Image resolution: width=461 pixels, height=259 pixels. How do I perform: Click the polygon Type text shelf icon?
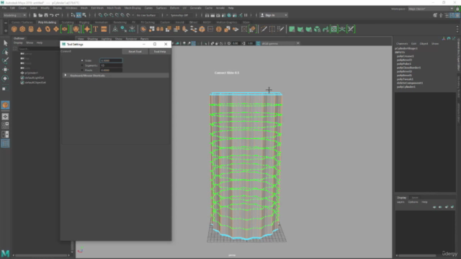pyautogui.click(x=96, y=29)
